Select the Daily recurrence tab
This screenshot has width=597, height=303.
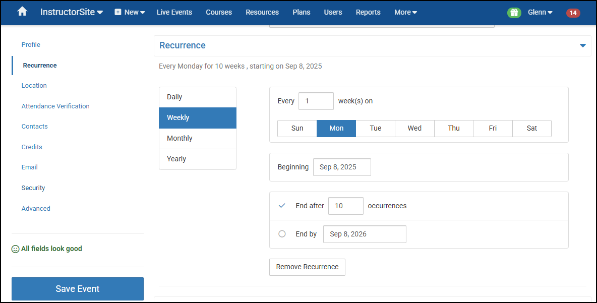pyautogui.click(x=198, y=97)
